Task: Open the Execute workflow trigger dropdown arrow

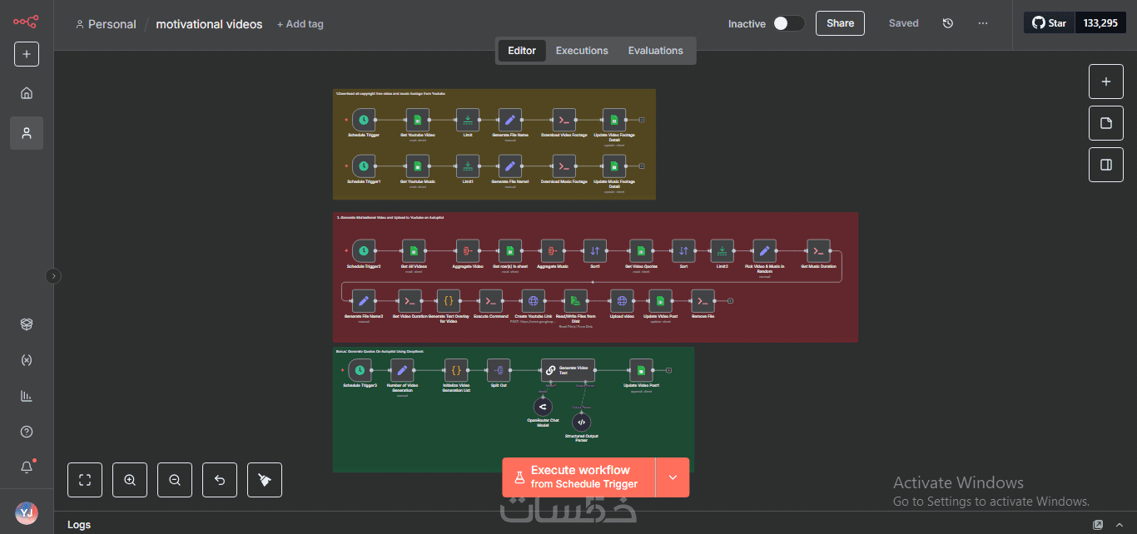Action: pos(673,477)
